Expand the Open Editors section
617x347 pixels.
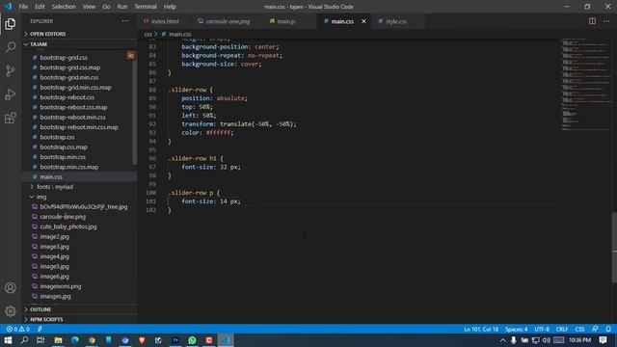[79, 34]
